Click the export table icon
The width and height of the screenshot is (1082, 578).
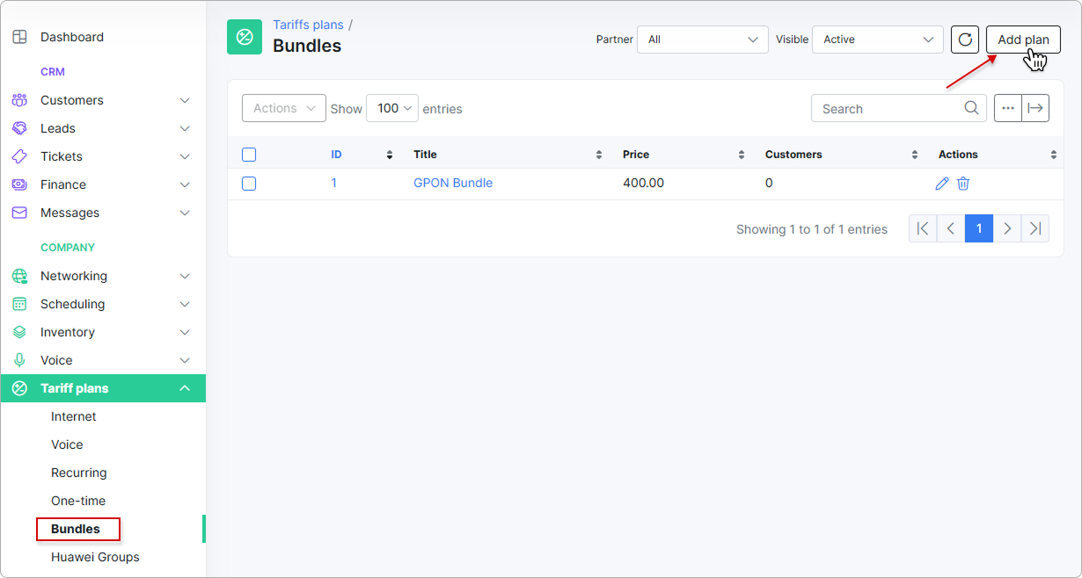tap(1035, 108)
